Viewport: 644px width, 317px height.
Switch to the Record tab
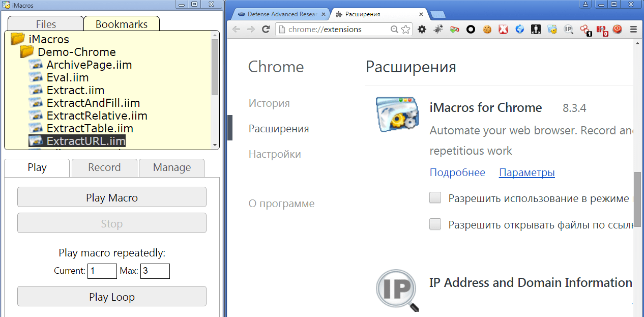pyautogui.click(x=104, y=167)
